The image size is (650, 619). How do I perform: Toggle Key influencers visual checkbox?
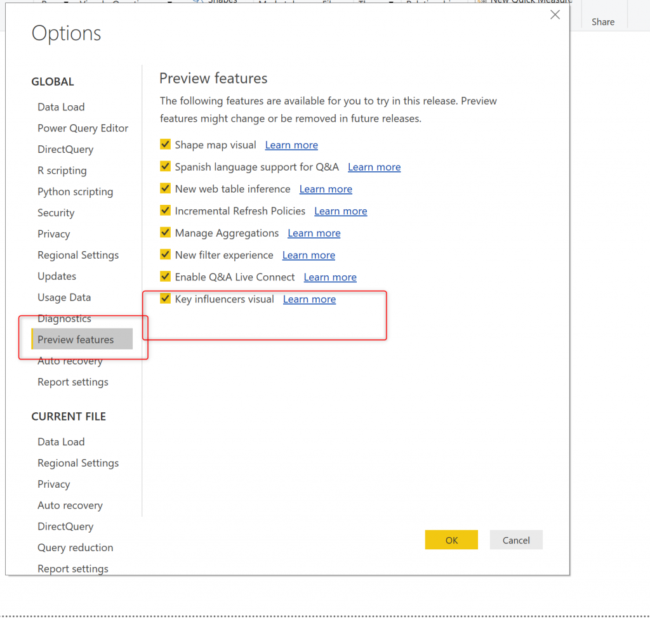pos(165,299)
